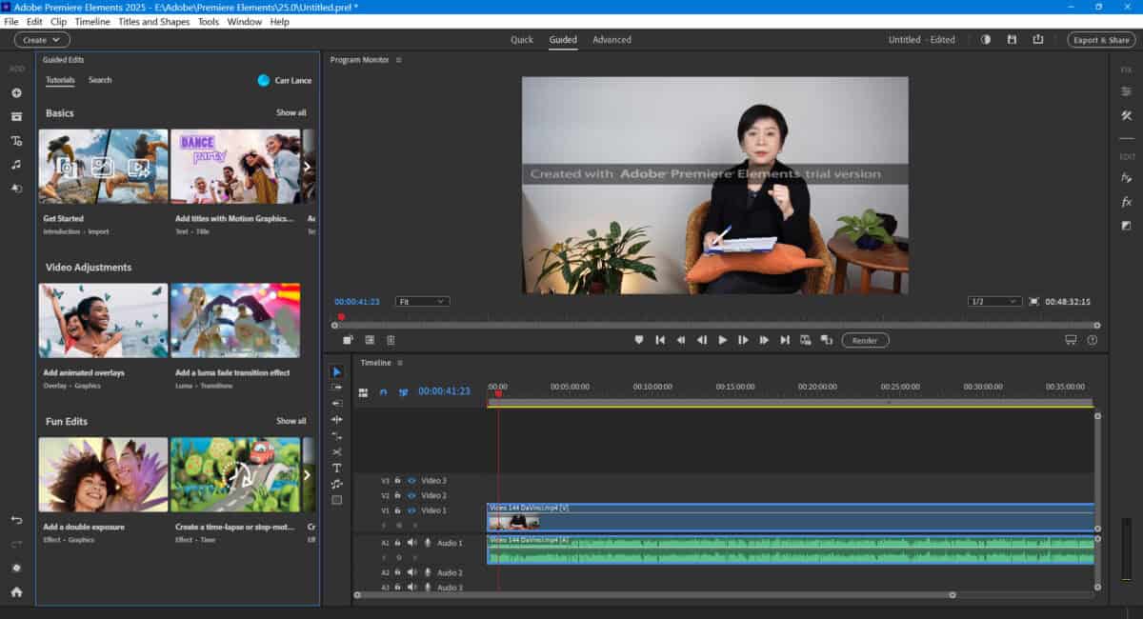Click the Save project icon
This screenshot has width=1143, height=619.
[1012, 40]
